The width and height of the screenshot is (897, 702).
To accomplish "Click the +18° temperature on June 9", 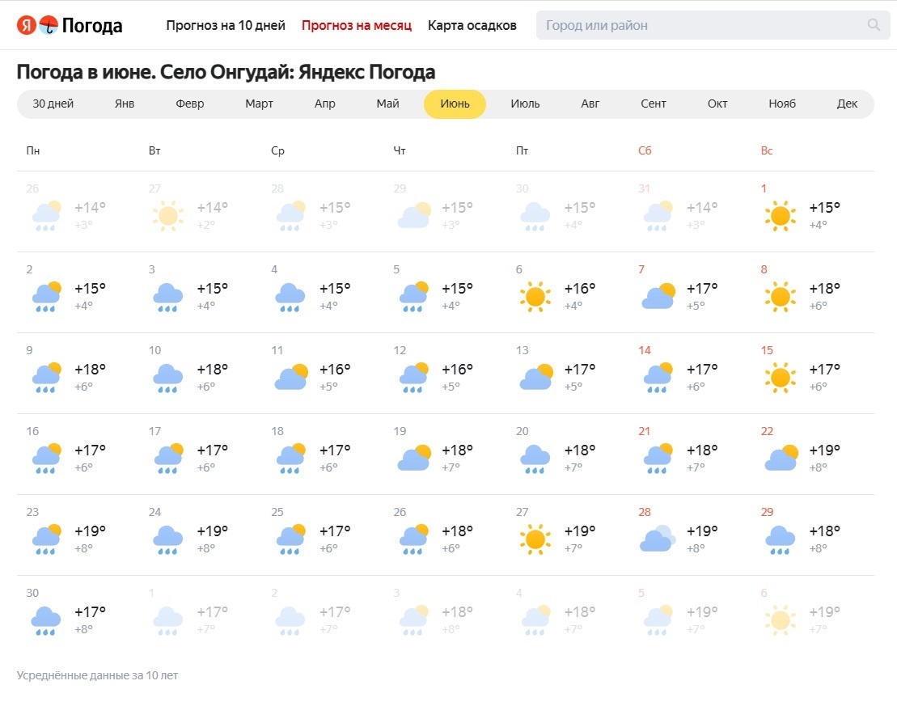I will coord(90,370).
